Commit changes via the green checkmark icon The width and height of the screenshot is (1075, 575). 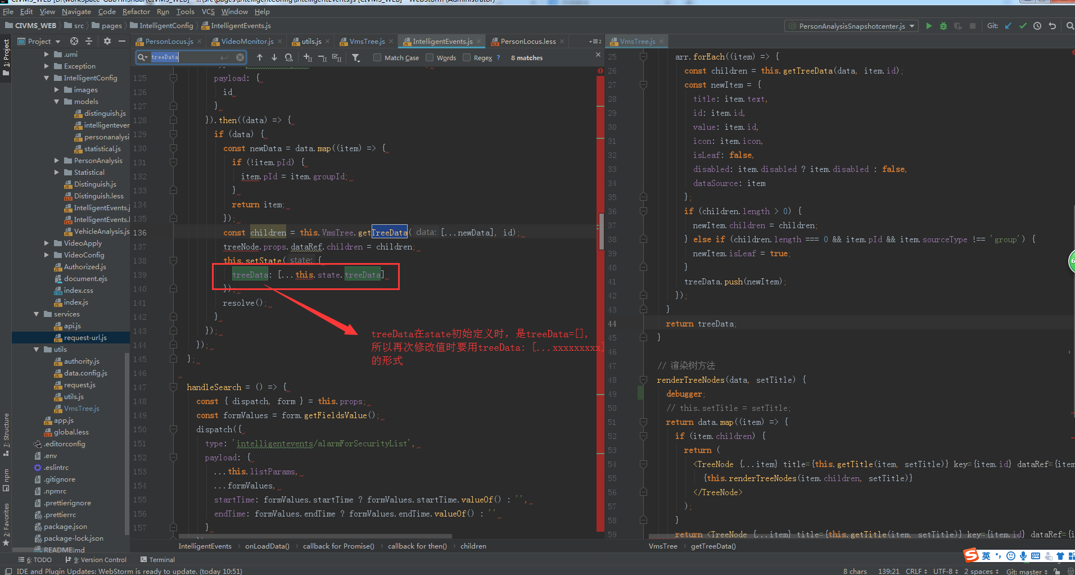click(1022, 26)
